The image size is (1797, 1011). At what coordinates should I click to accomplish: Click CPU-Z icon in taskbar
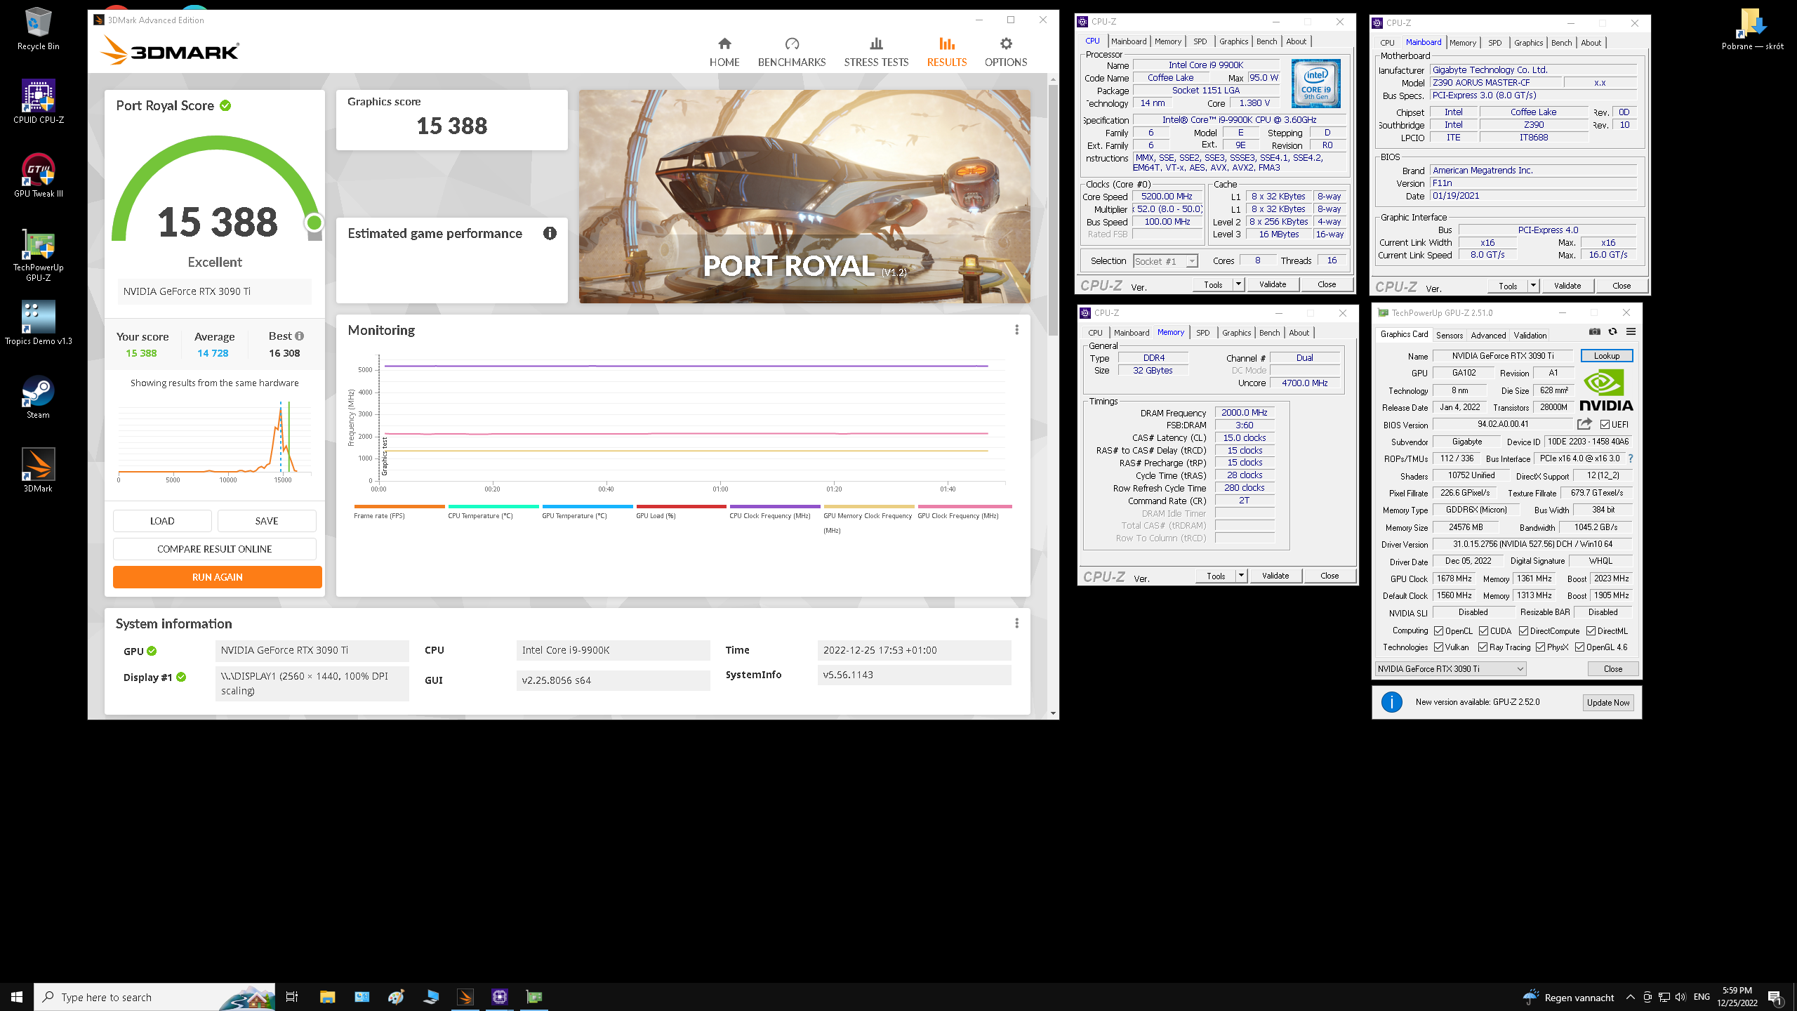pyautogui.click(x=500, y=997)
